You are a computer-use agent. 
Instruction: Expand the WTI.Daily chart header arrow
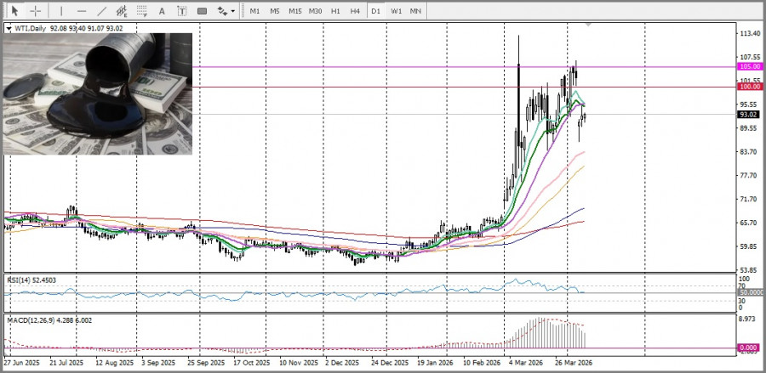coord(9,28)
